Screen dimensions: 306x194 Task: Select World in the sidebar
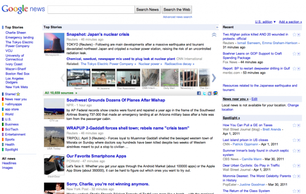coord(9,114)
